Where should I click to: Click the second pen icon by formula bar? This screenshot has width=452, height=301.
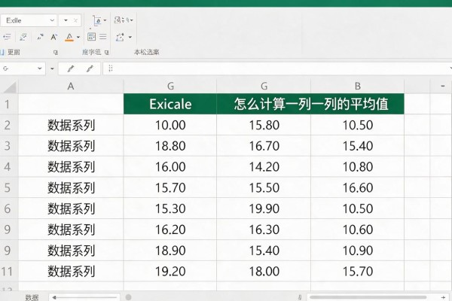tap(90, 68)
